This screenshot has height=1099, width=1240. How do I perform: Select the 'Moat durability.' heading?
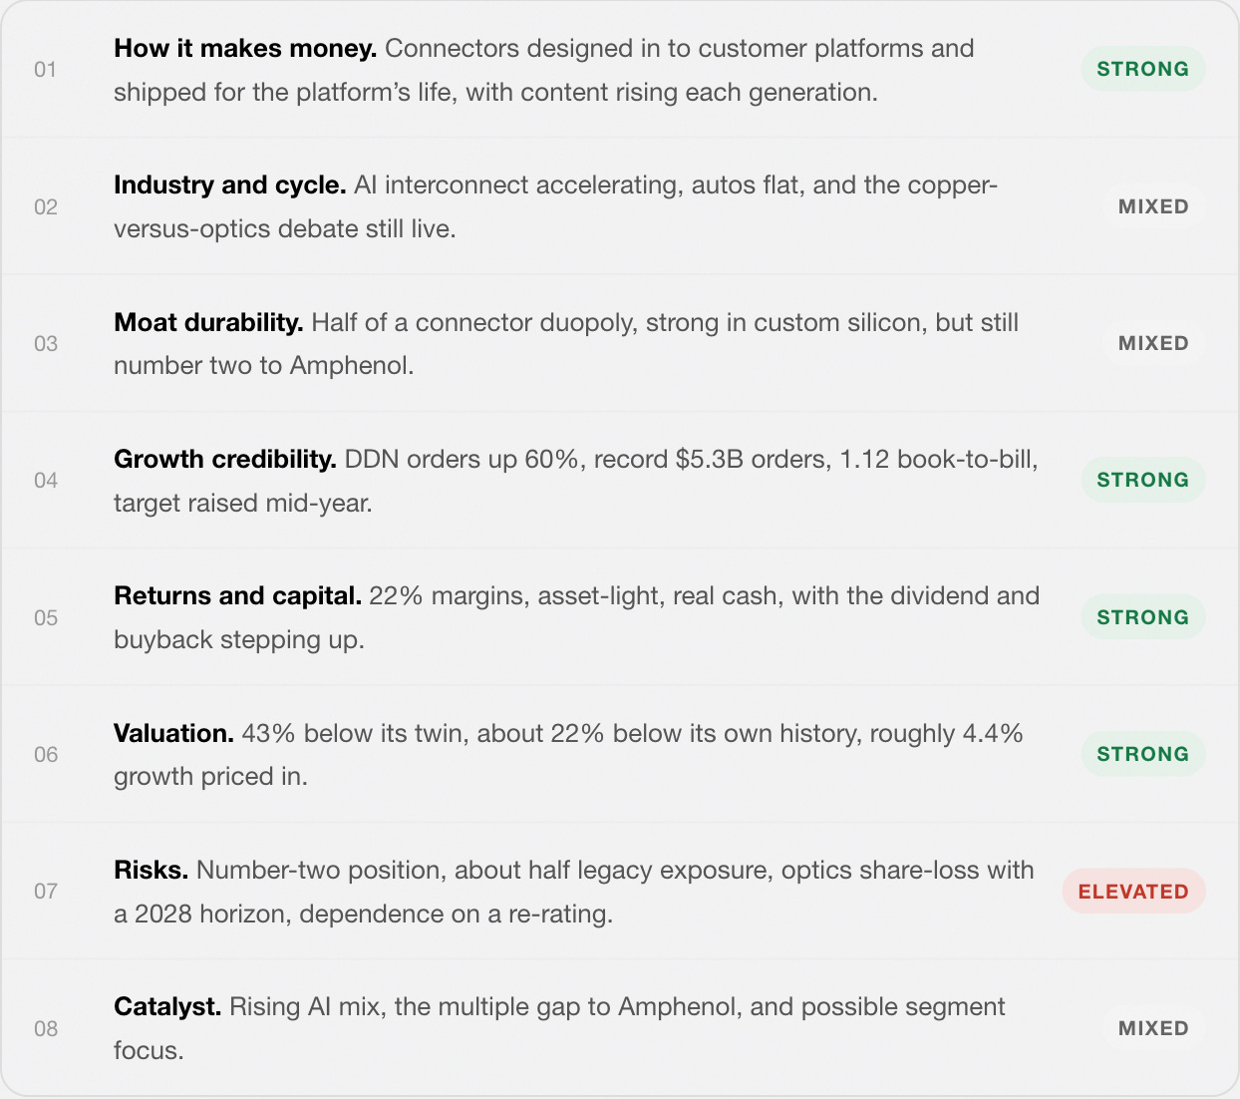point(208,322)
